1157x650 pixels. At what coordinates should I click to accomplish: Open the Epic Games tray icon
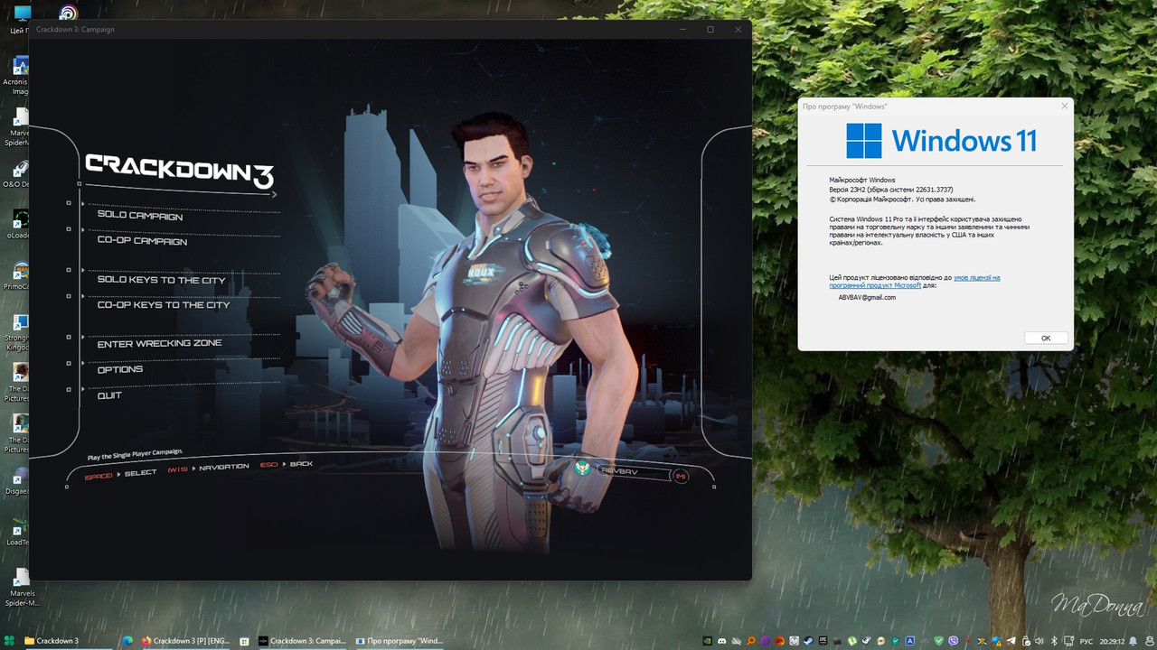coord(823,641)
